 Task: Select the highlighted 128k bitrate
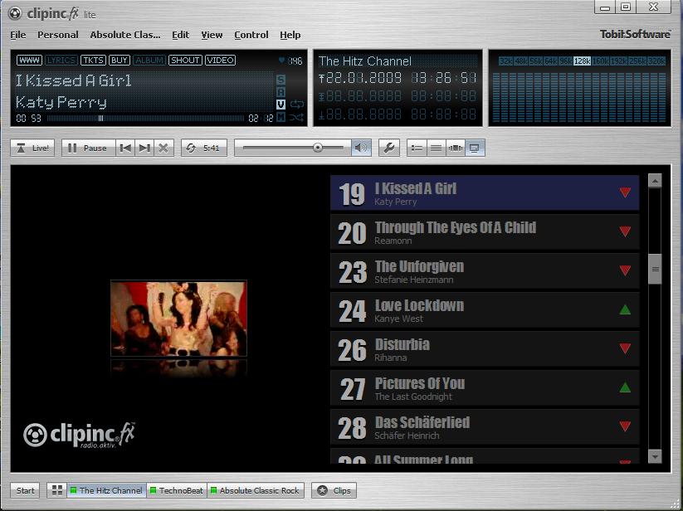(582, 61)
